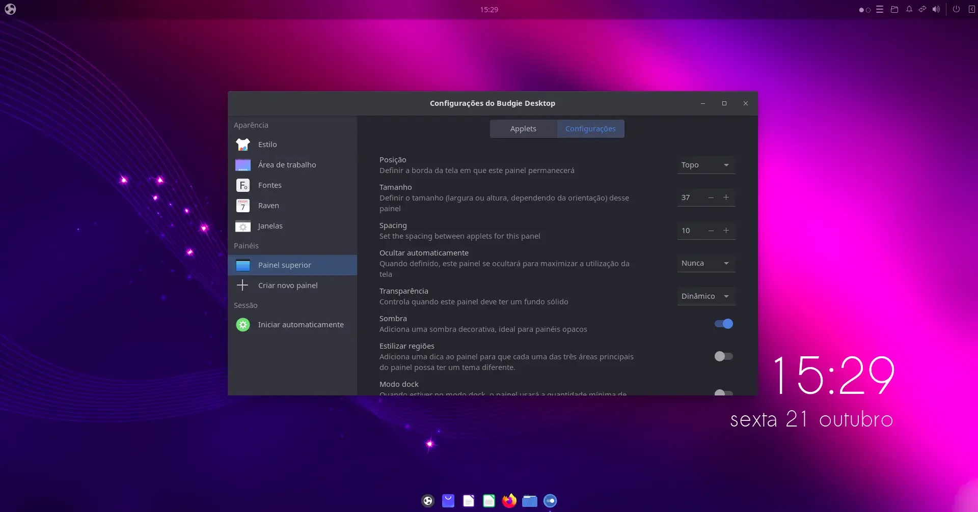This screenshot has width=978, height=512.
Task: Open Iniciar automaticamente section
Action: point(292,325)
